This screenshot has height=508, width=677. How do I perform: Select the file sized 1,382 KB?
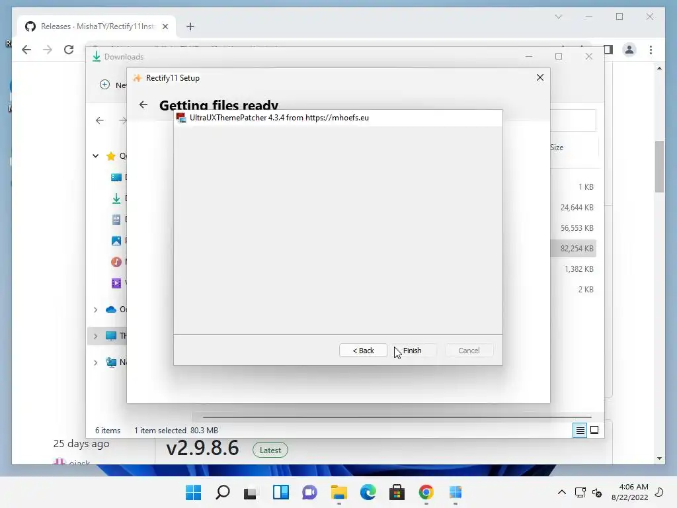tap(578, 269)
